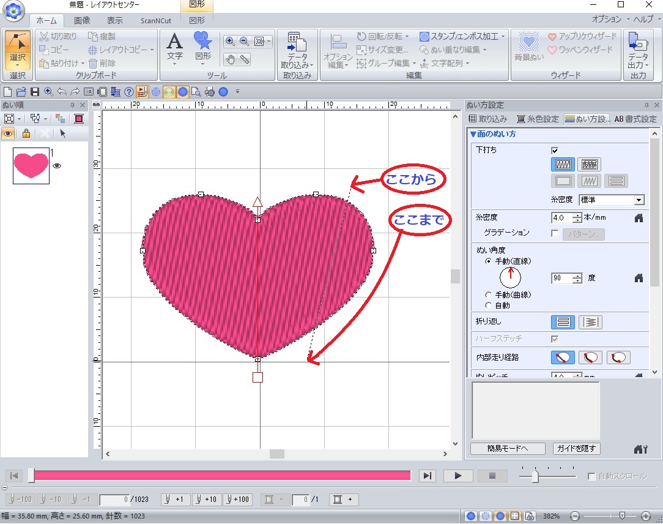The image size is (663, 524).
Task: Click the open folder icon
Action: (21, 91)
